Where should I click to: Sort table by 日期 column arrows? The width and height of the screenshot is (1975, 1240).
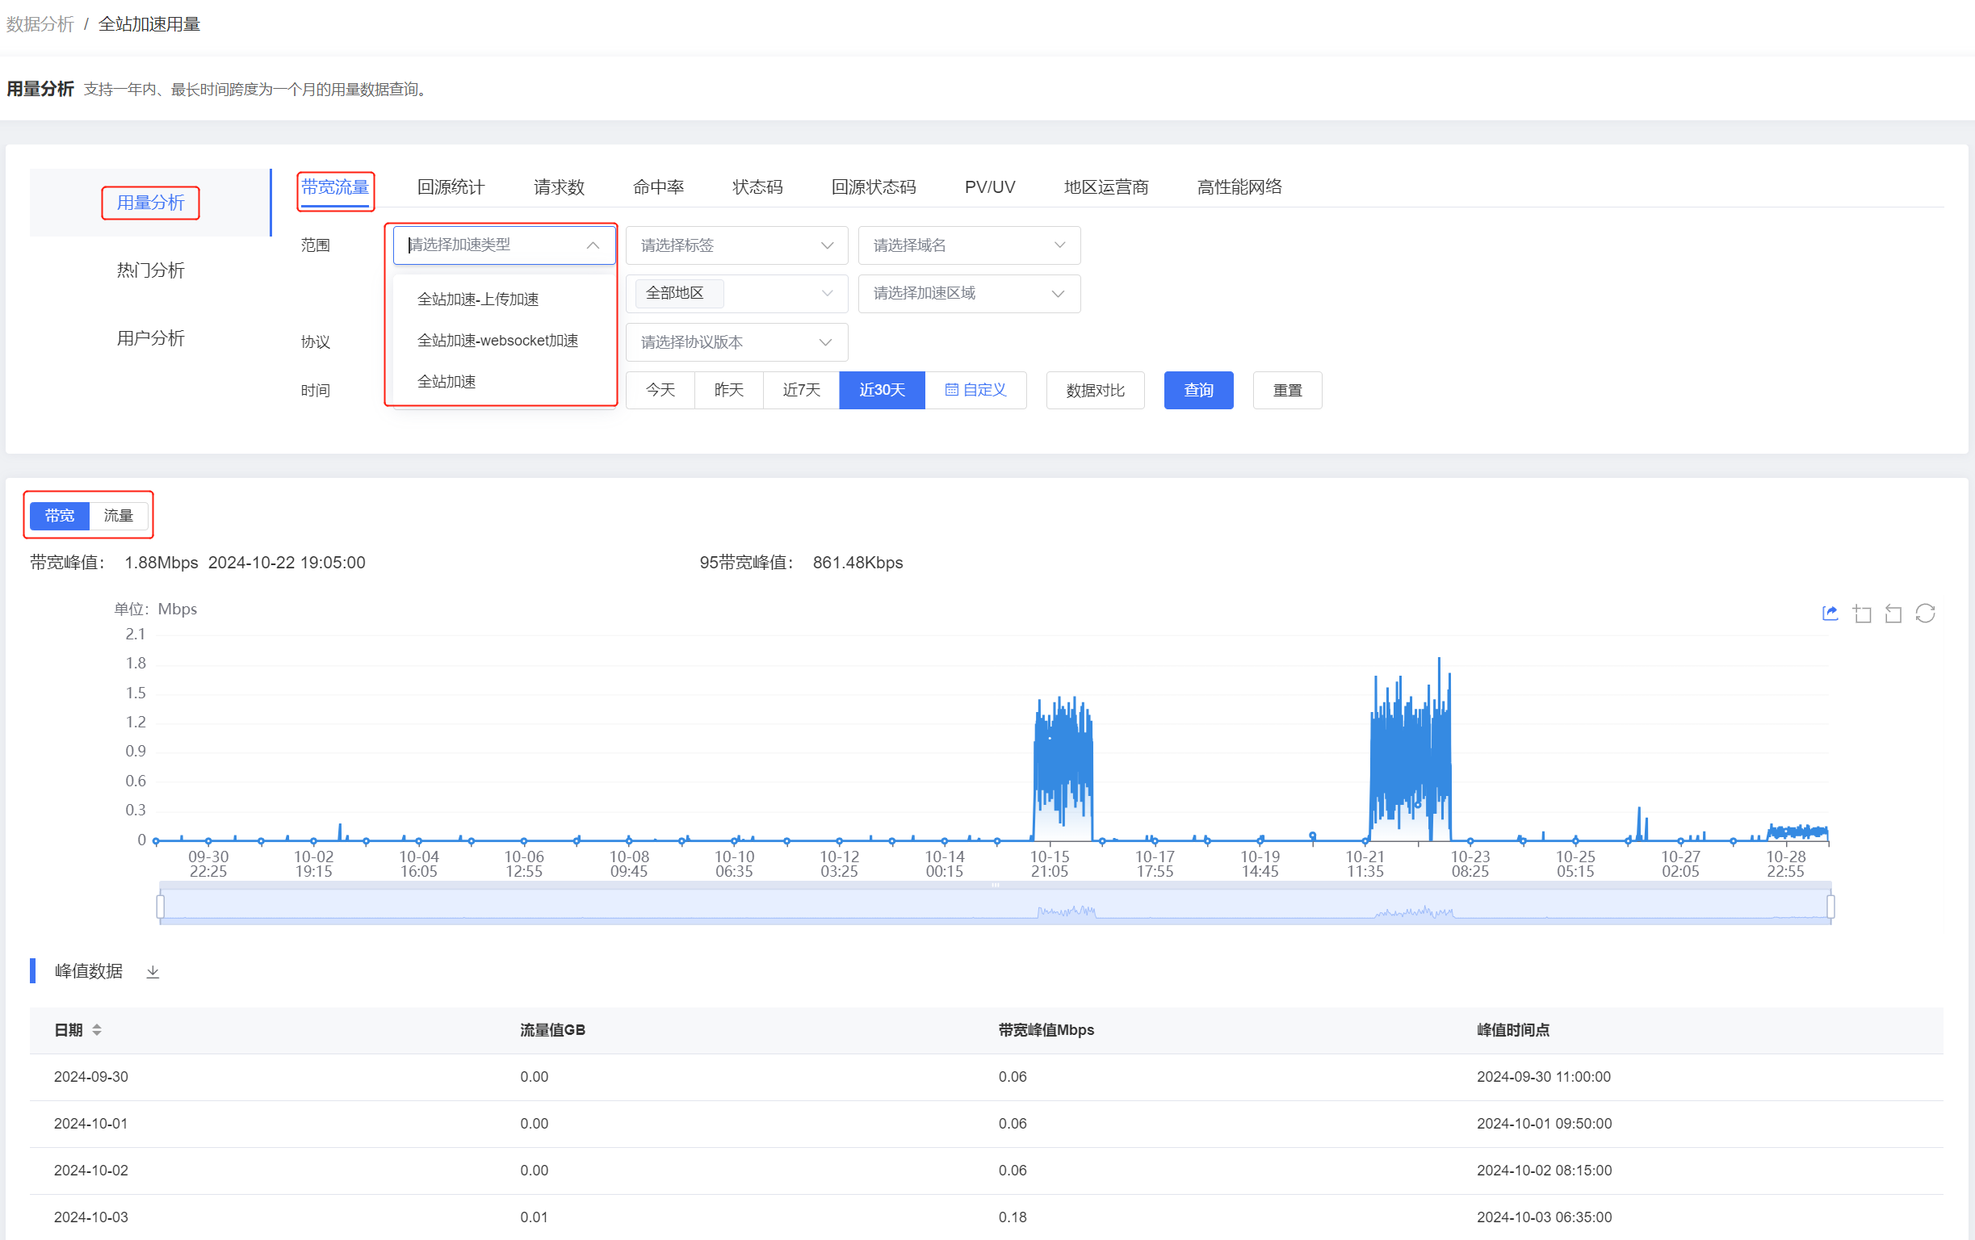point(97,1030)
